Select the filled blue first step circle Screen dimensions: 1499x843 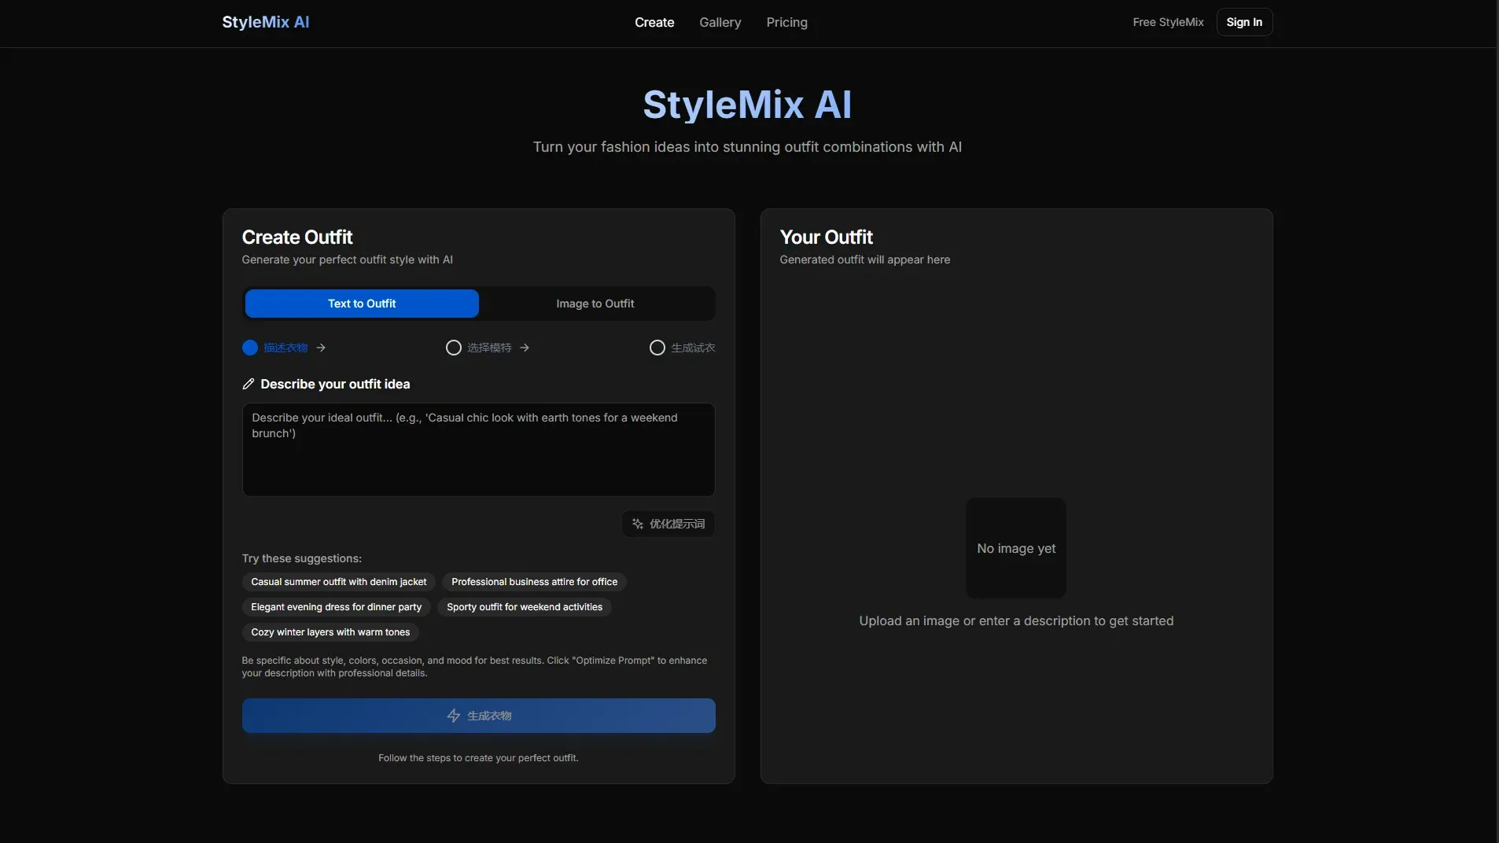[x=250, y=348]
